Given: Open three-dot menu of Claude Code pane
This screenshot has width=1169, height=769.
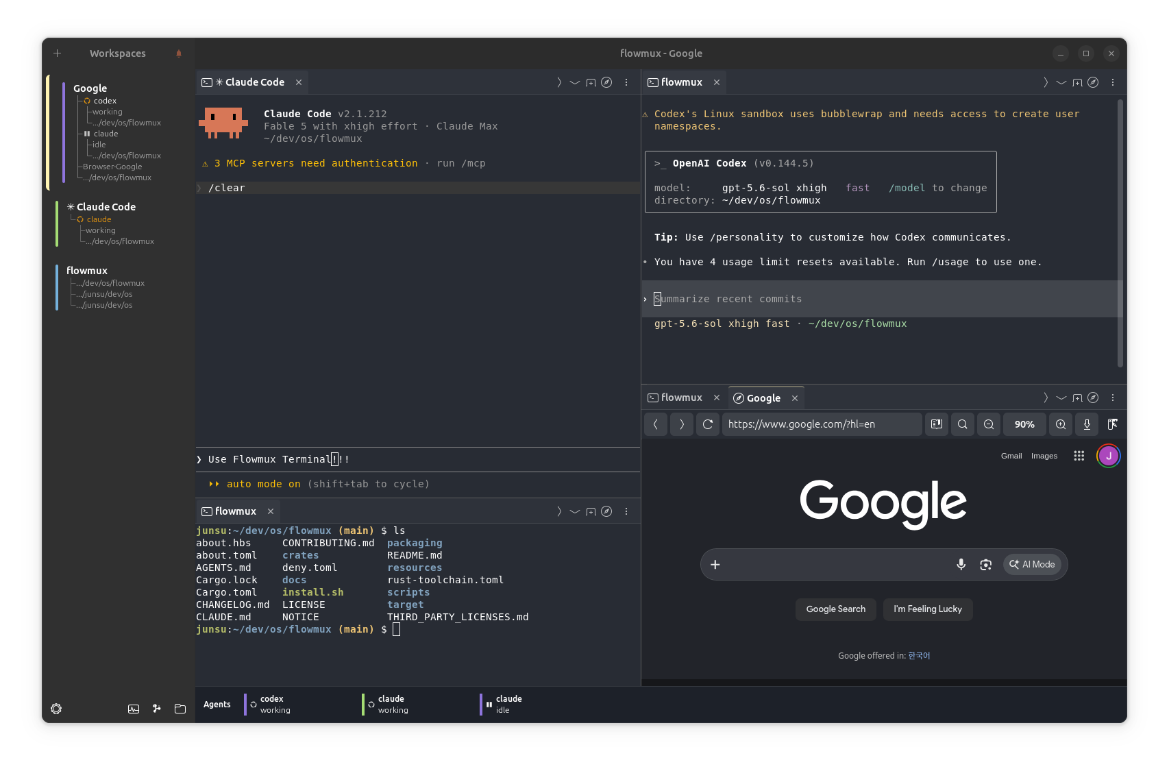Looking at the screenshot, I should [x=626, y=82].
